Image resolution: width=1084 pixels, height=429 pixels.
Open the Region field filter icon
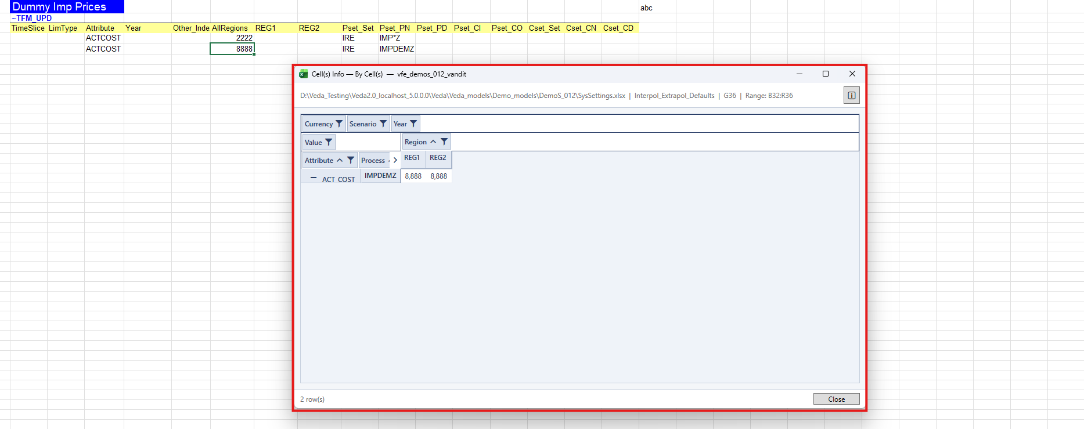click(x=444, y=141)
